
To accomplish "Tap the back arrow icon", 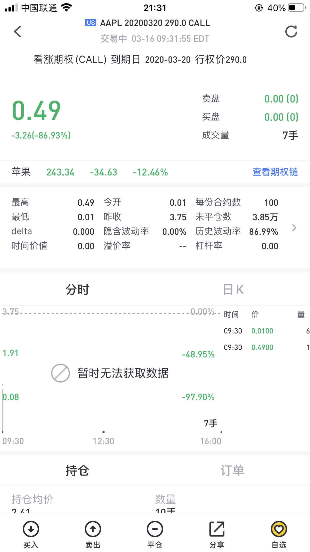I will coord(17,31).
